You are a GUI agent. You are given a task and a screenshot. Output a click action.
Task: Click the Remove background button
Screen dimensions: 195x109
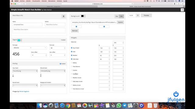(75, 31)
